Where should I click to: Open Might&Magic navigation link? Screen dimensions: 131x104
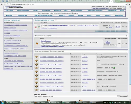coord(119,16)
